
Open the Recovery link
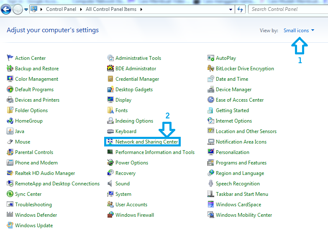(126, 173)
